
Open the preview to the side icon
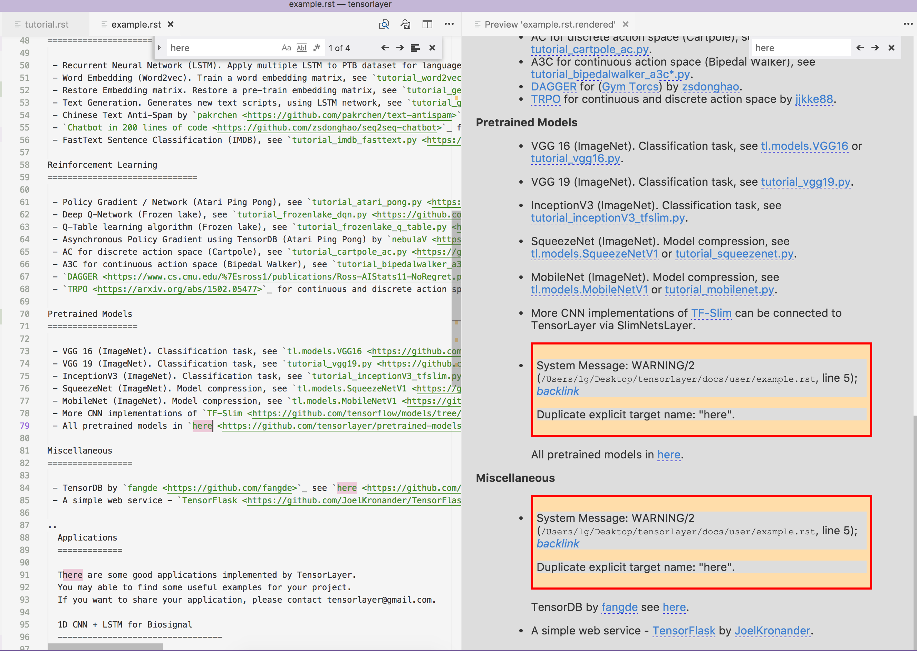click(384, 25)
